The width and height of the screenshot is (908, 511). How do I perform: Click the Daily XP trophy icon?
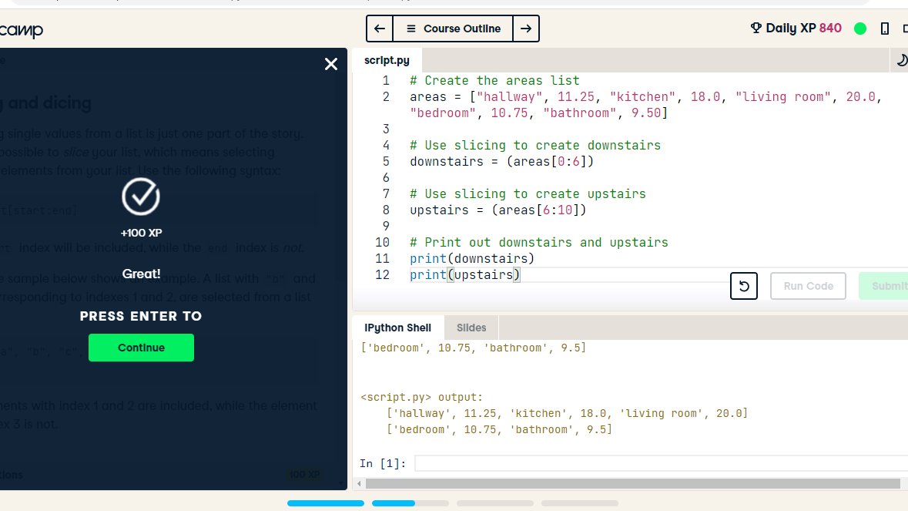point(756,28)
